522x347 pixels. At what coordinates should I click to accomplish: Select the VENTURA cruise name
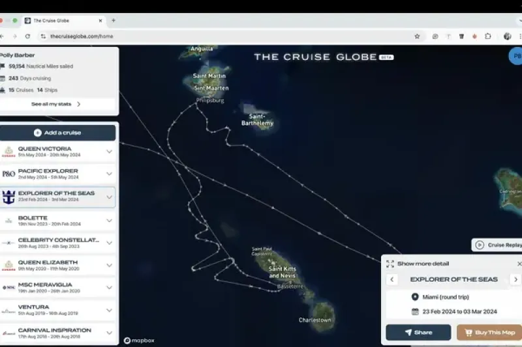coord(34,307)
